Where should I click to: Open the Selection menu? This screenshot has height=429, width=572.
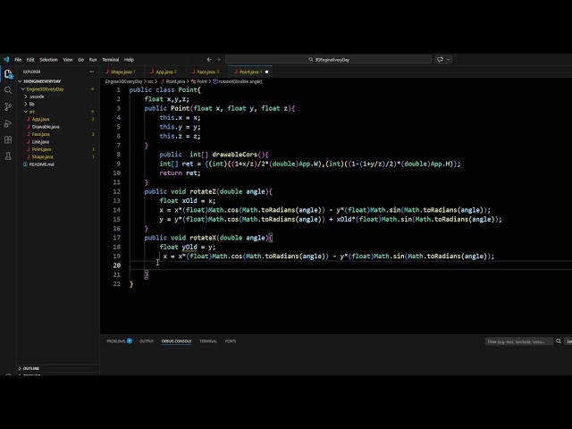48,60
